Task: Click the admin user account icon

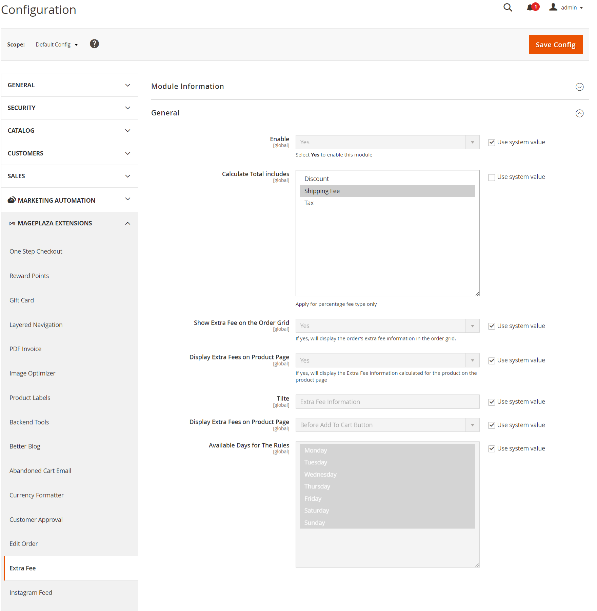Action: pos(553,7)
